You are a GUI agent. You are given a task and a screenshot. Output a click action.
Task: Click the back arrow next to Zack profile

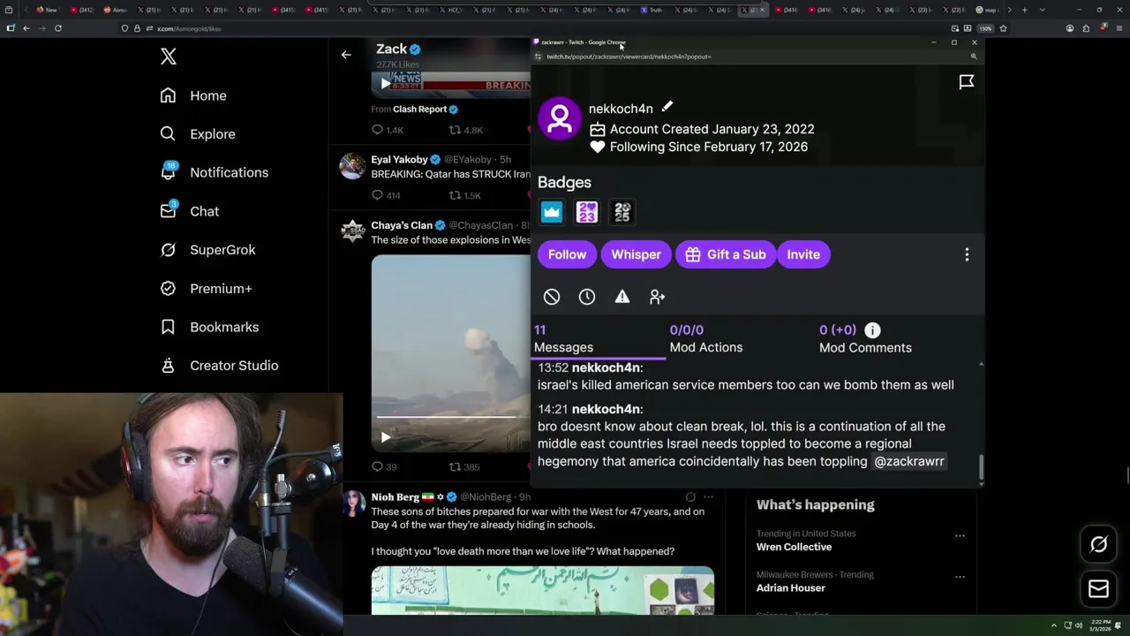(x=346, y=55)
